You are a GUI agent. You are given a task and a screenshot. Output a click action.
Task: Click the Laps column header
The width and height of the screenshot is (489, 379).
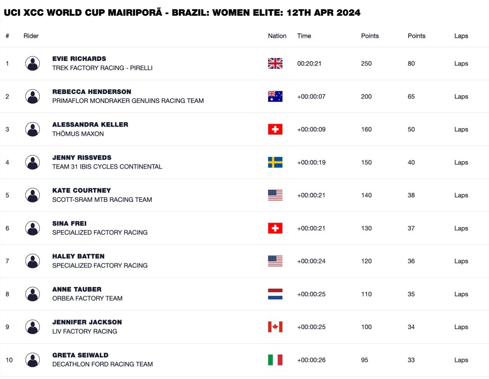tap(461, 36)
